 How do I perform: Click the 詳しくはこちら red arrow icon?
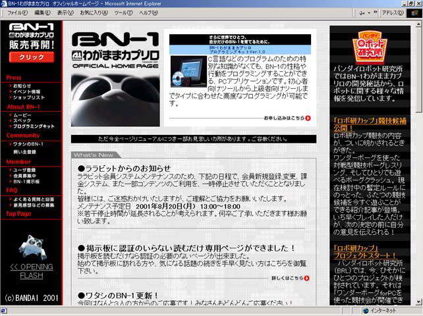pos(307,278)
